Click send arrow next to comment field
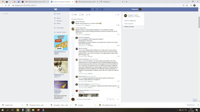 click(118, 99)
